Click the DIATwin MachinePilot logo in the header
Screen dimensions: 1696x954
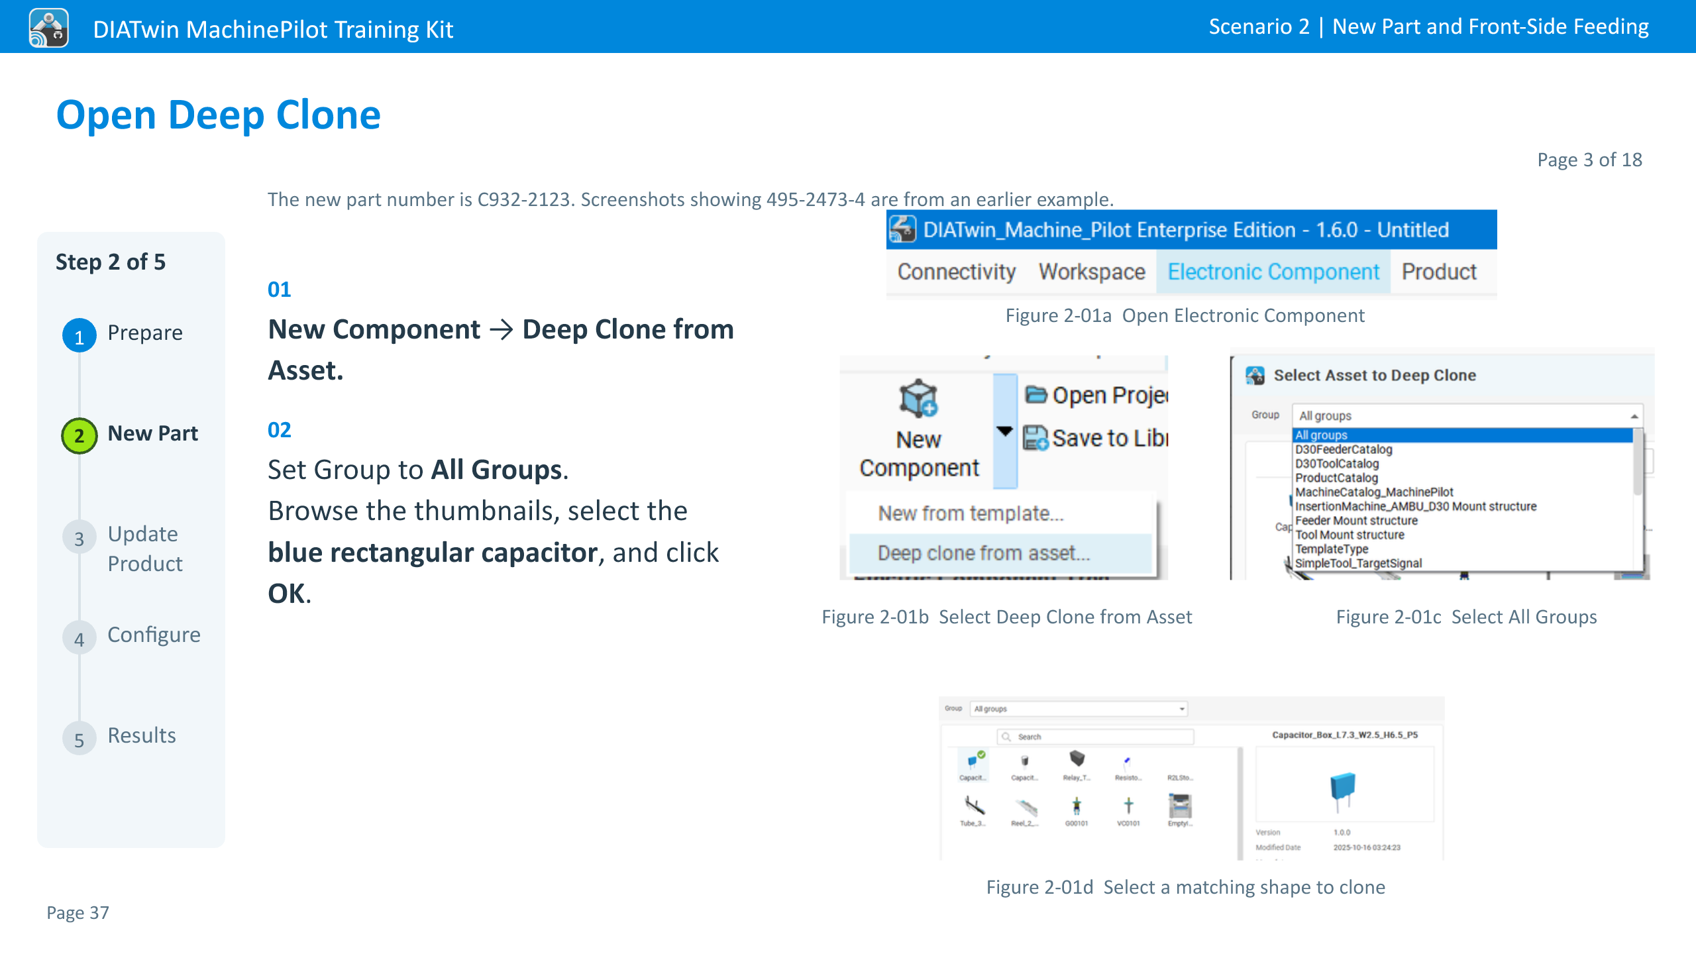coord(48,28)
